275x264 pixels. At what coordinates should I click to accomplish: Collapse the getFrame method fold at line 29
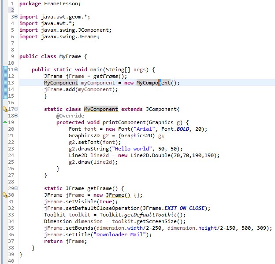click(16, 188)
